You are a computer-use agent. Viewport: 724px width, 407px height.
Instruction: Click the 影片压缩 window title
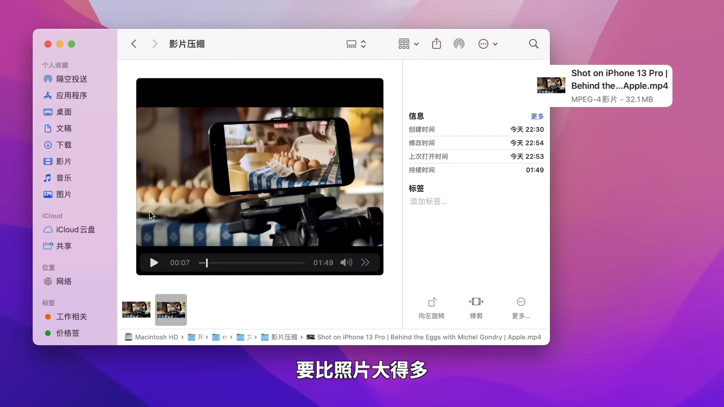tap(187, 44)
